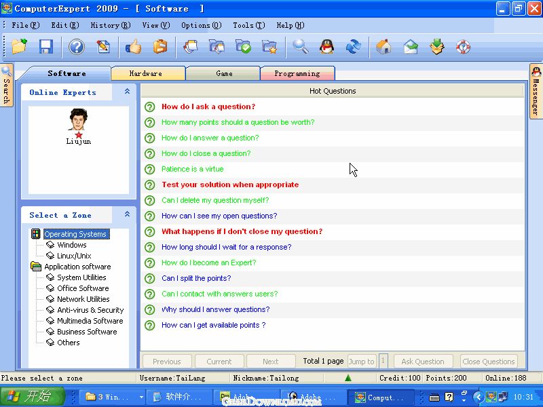This screenshot has width=543, height=407.
Task: Click the lifebuoy support toolbar icon
Action: [463, 46]
